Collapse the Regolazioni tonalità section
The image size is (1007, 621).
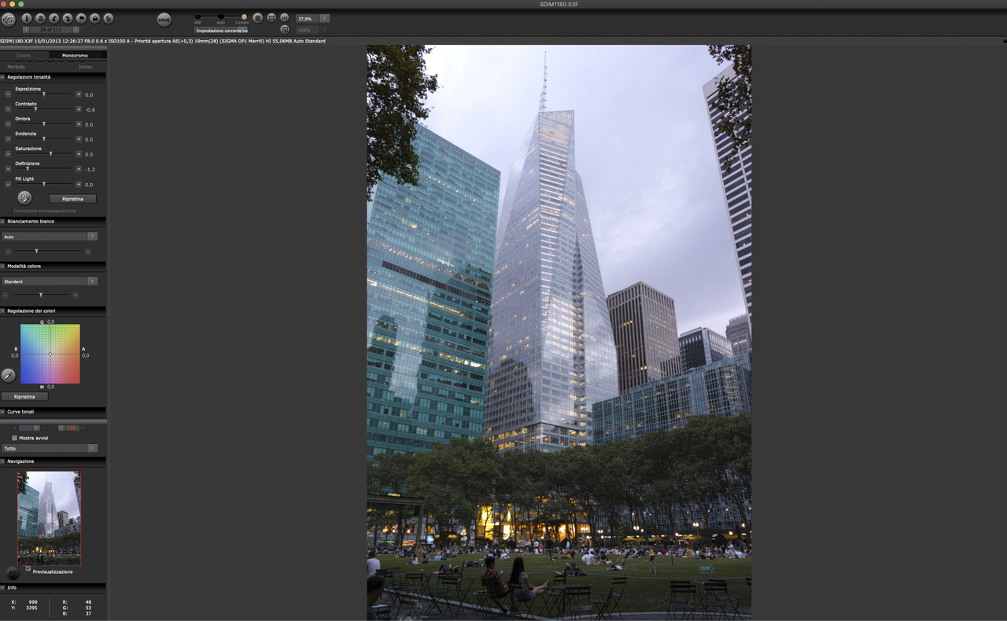pos(3,77)
